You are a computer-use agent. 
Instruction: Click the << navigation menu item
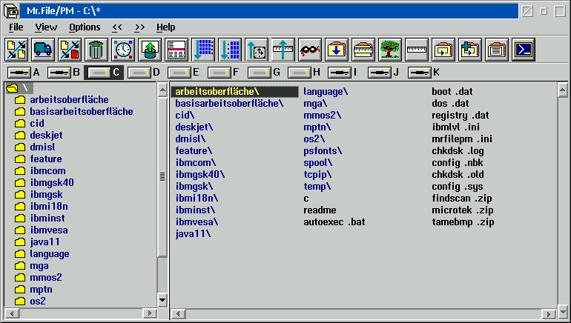tap(117, 27)
